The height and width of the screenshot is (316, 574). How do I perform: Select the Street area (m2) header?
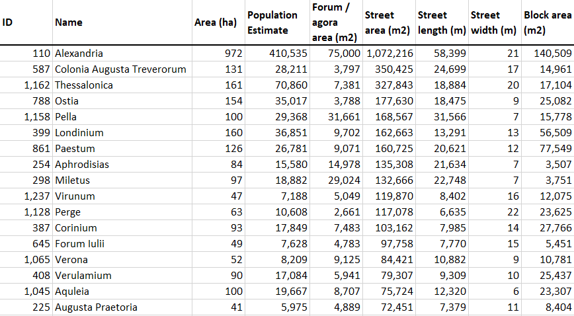pos(389,22)
